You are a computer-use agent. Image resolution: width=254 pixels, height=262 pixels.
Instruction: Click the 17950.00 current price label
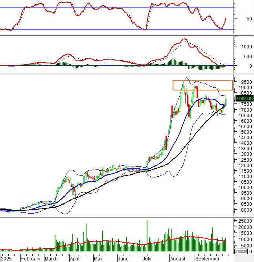244,98
